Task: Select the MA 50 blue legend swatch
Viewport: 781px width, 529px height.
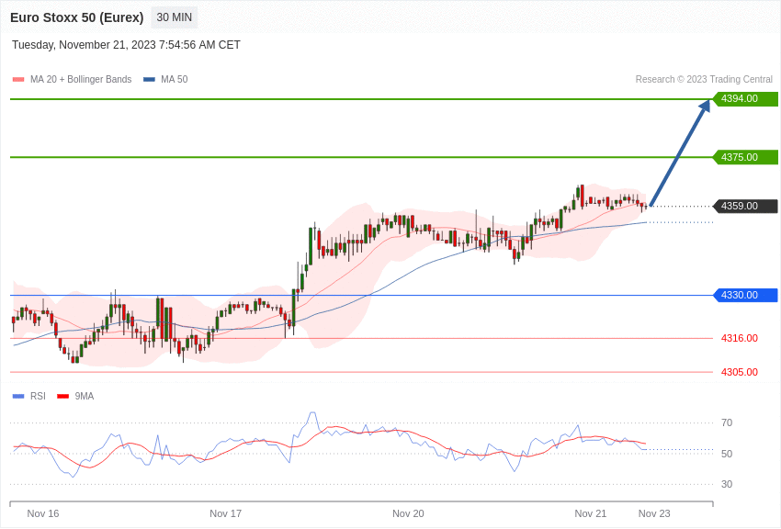Action: coord(149,79)
